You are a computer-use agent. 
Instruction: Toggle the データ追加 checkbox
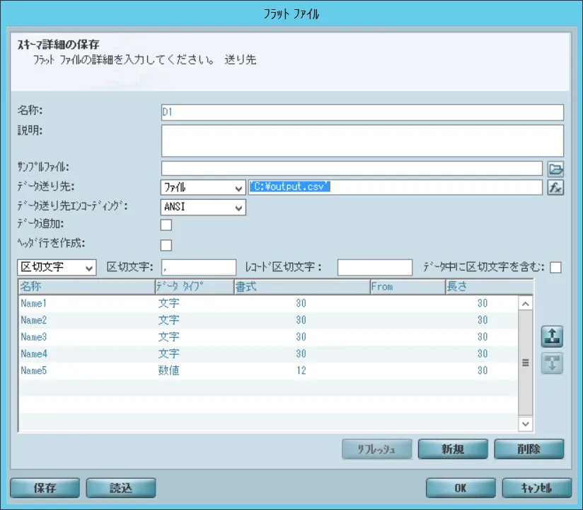point(167,225)
